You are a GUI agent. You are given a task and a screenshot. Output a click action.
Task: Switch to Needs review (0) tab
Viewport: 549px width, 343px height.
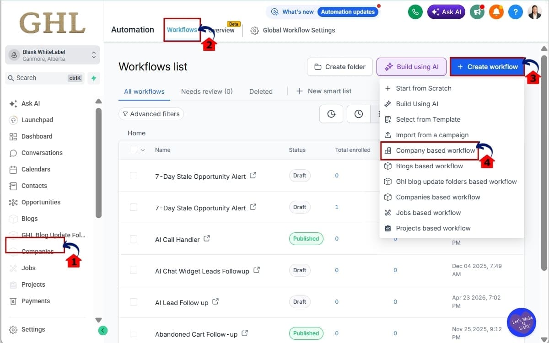click(x=207, y=91)
